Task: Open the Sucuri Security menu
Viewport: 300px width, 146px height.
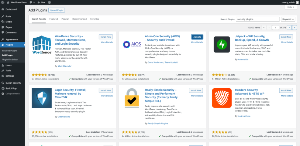Action: 12,83
